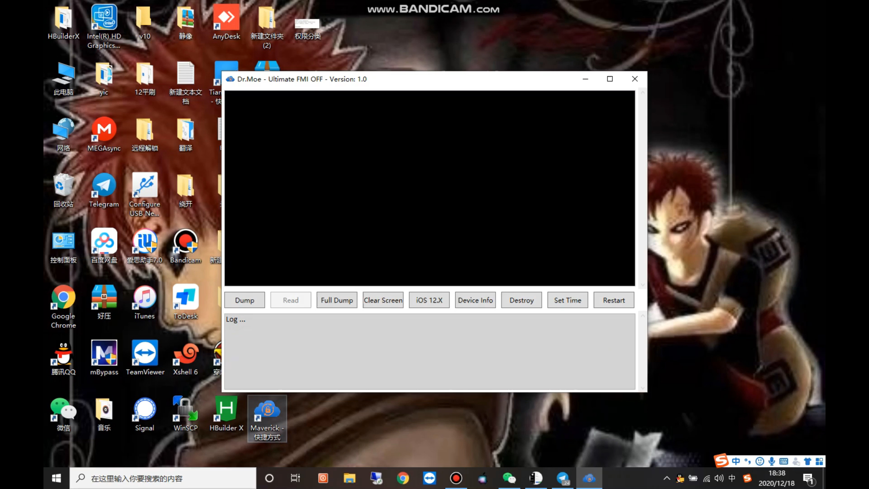Click the Dump button
Viewport: 869px width, 489px height.
(244, 300)
